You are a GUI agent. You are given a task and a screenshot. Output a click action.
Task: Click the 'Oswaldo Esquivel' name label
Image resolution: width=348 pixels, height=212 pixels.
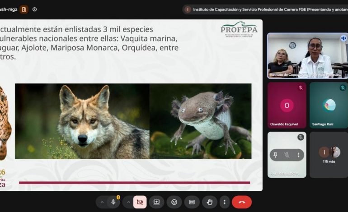click(x=284, y=124)
